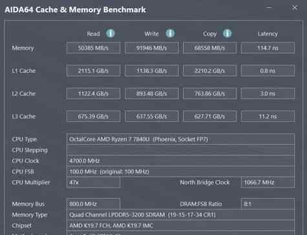Click the info icon next to Read
Screen dimensions: 307x235
coord(111,34)
